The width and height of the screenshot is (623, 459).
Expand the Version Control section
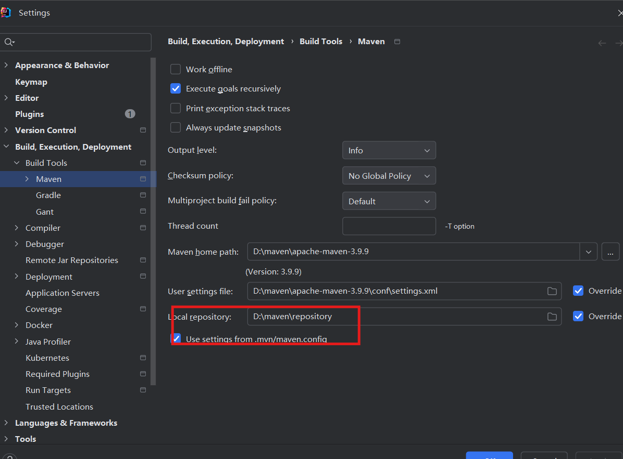pos(6,129)
